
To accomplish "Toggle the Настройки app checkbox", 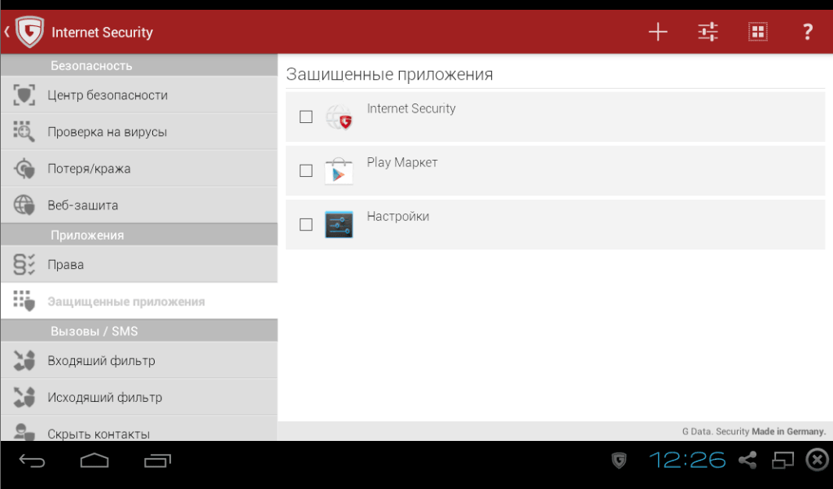I will (306, 224).
